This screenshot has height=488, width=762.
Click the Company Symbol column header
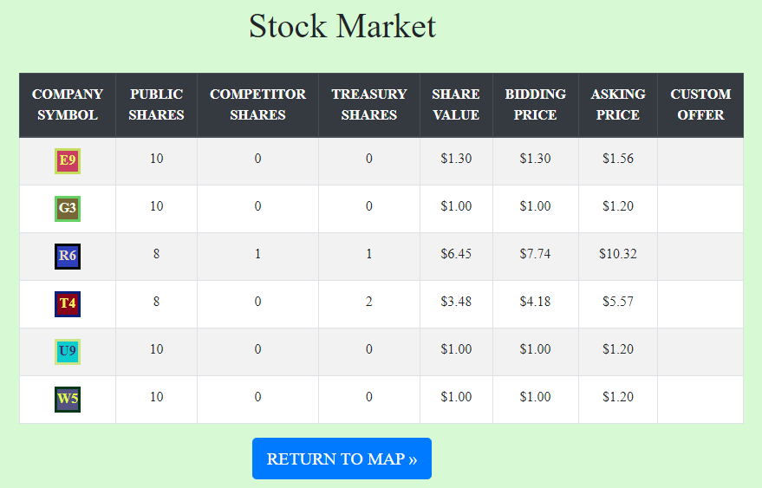point(68,105)
